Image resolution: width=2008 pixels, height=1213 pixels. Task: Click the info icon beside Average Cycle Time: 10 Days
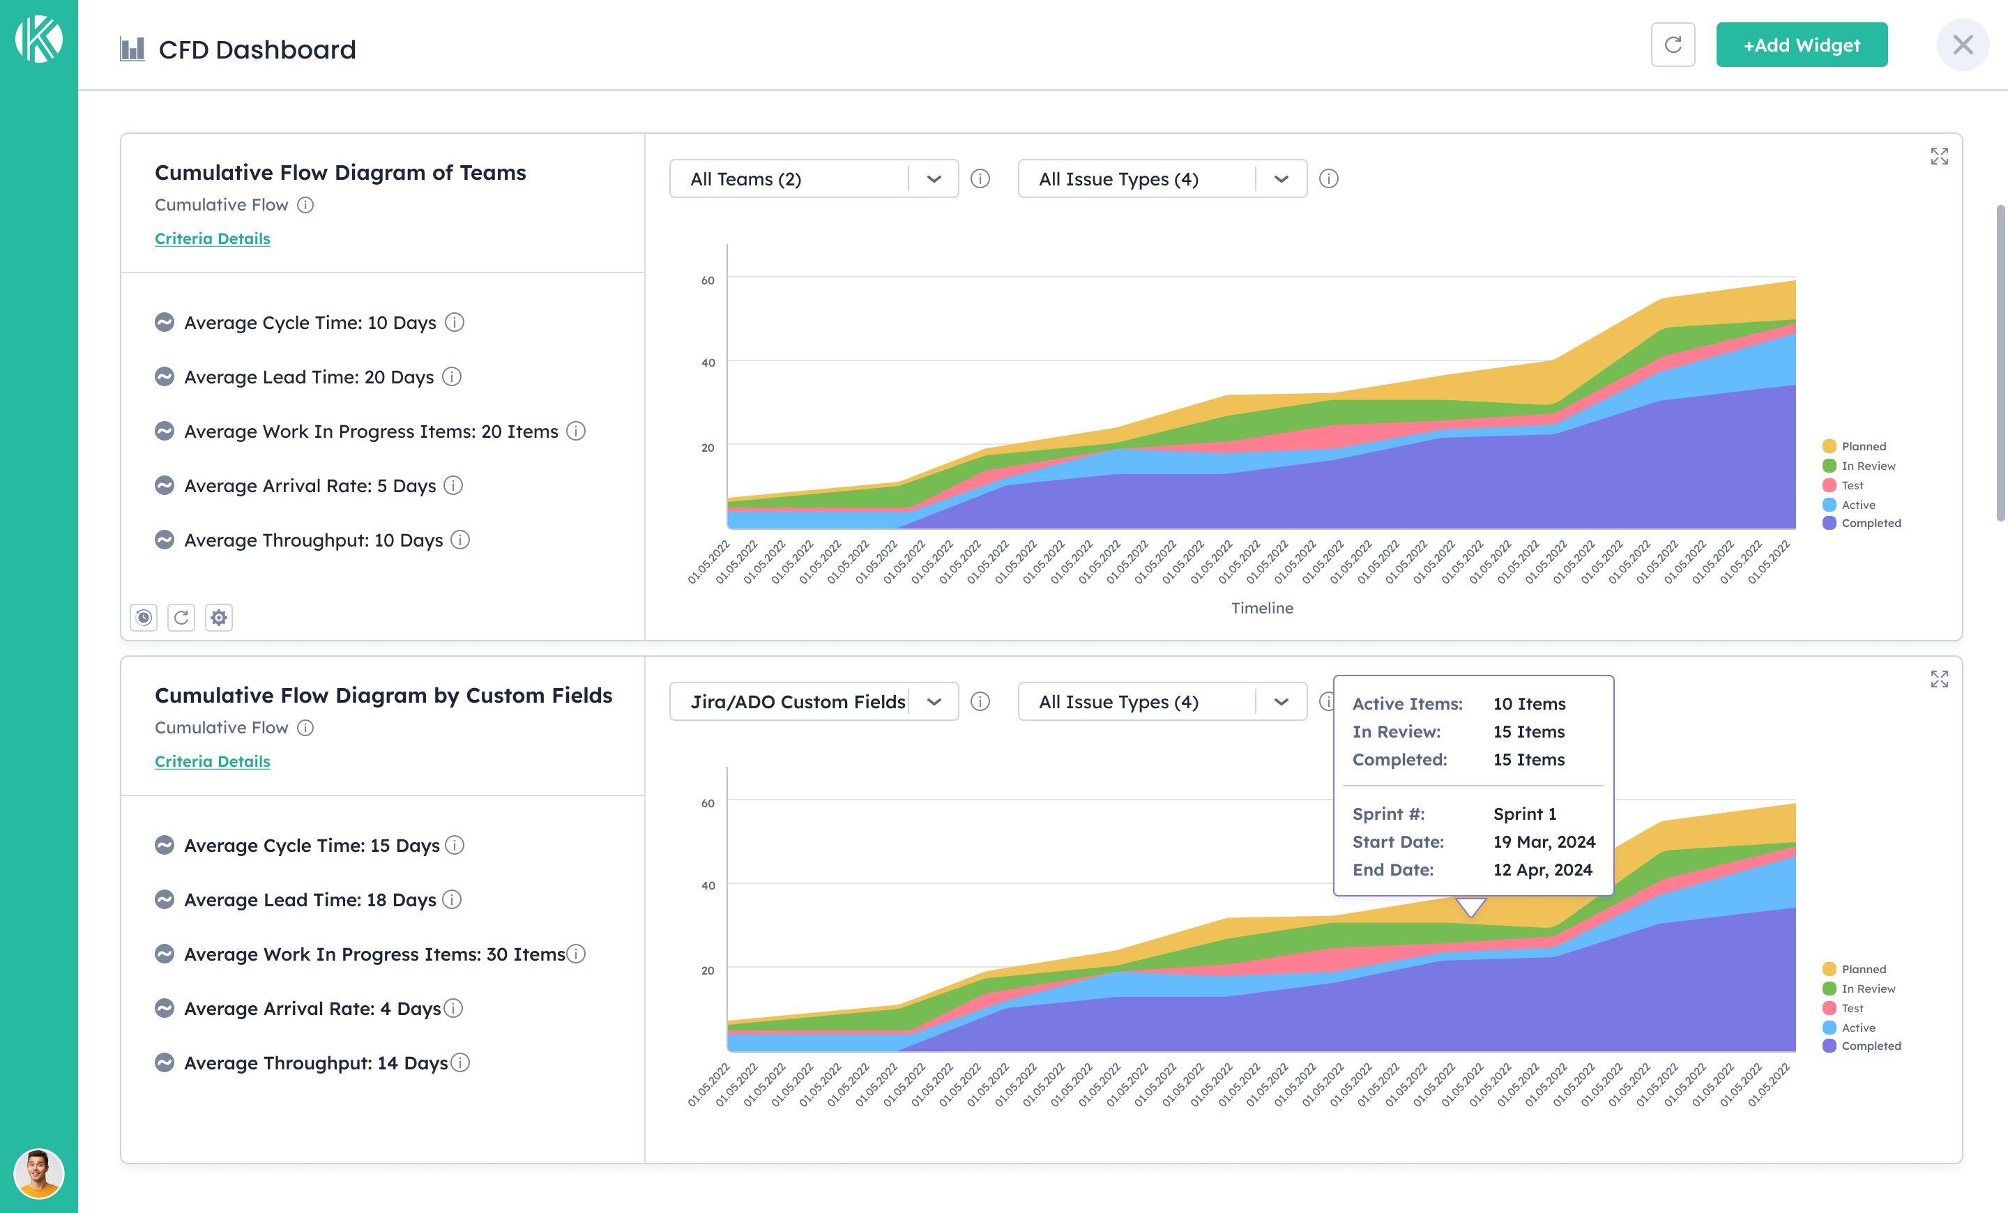point(455,323)
